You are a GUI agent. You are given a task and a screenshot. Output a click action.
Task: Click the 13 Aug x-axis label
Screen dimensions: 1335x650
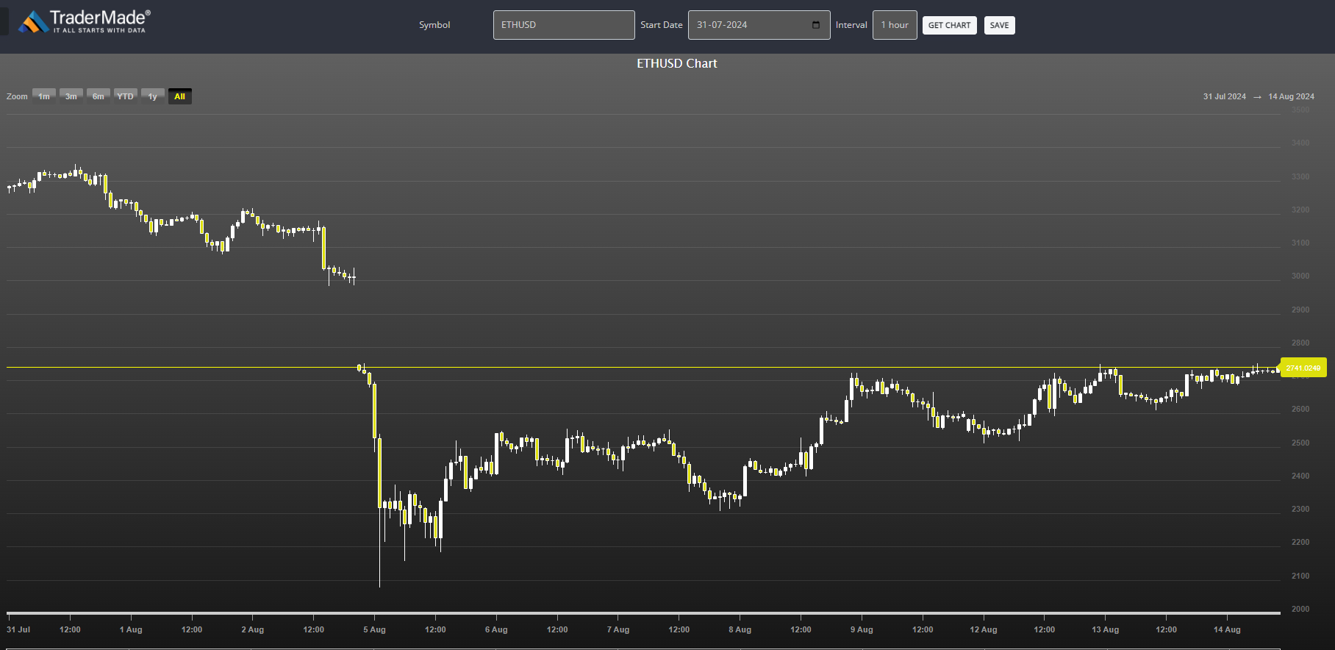(1105, 629)
